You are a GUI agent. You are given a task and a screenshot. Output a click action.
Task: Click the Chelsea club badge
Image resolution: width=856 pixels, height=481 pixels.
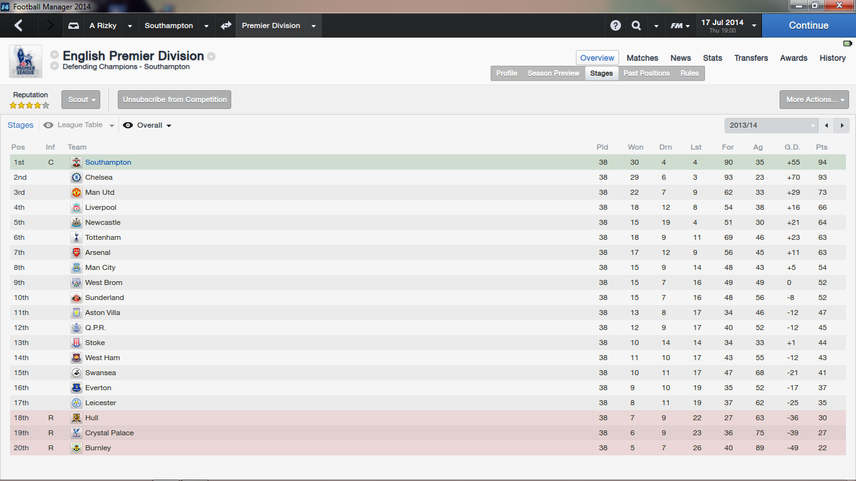click(x=76, y=177)
